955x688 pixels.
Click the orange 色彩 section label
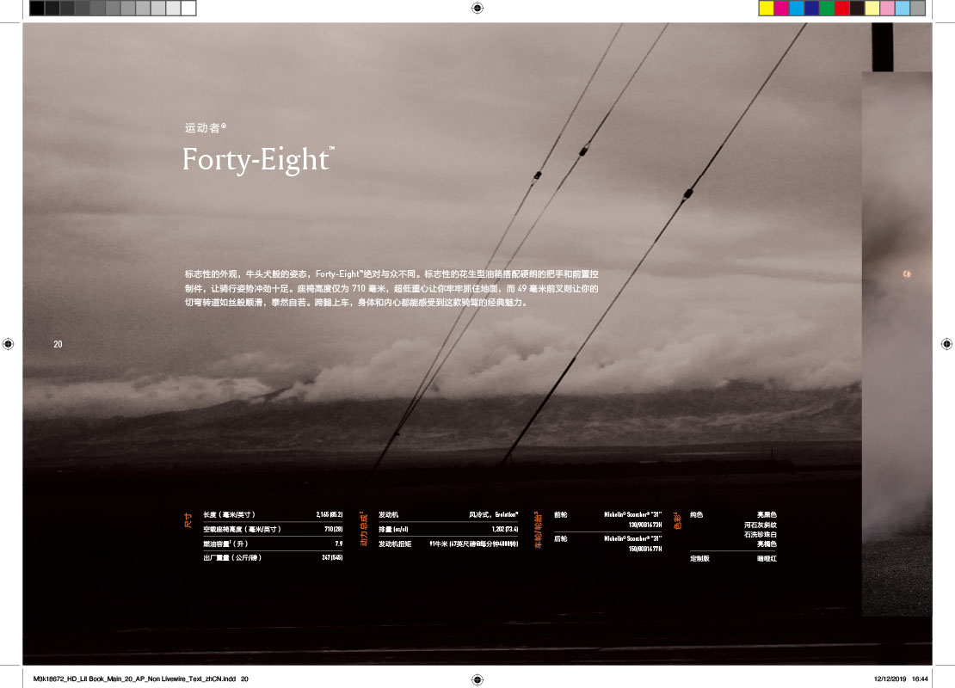pos(677,520)
